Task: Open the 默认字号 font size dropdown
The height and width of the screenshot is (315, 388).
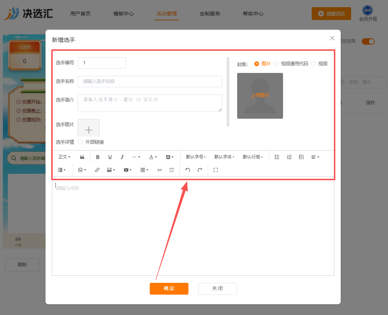Action: click(x=196, y=157)
